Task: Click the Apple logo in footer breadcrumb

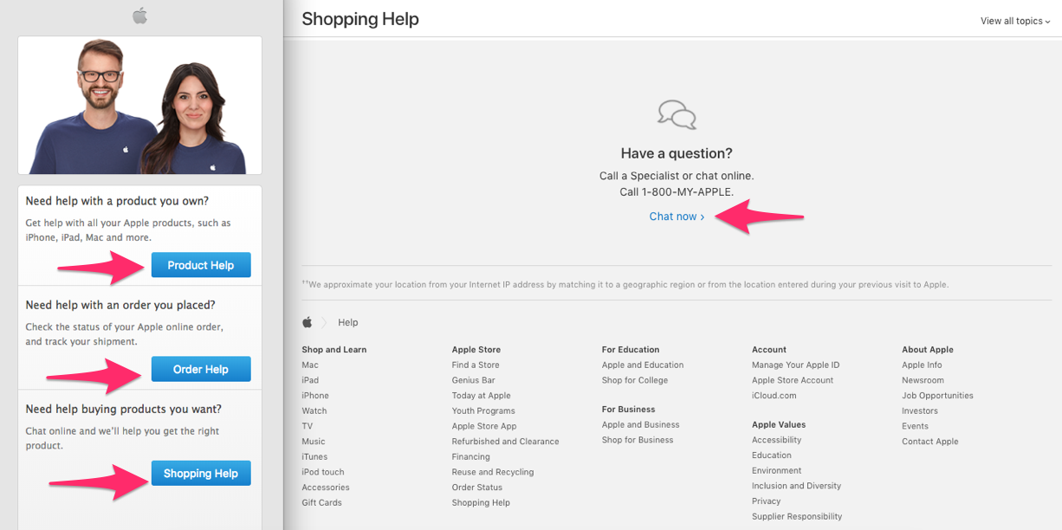Action: [307, 322]
